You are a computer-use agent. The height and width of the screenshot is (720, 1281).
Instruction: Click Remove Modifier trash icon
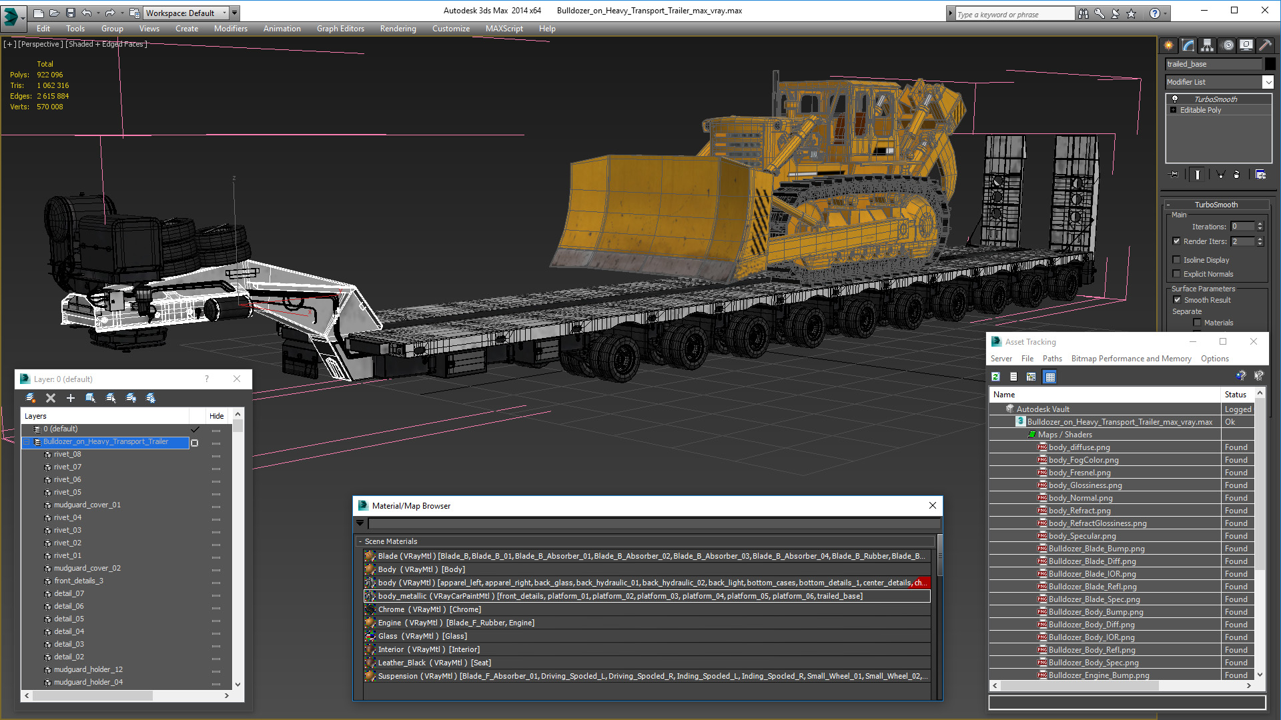[1237, 175]
